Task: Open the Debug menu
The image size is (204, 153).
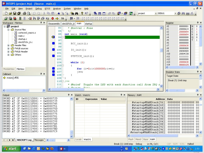Action: click(x=39, y=9)
